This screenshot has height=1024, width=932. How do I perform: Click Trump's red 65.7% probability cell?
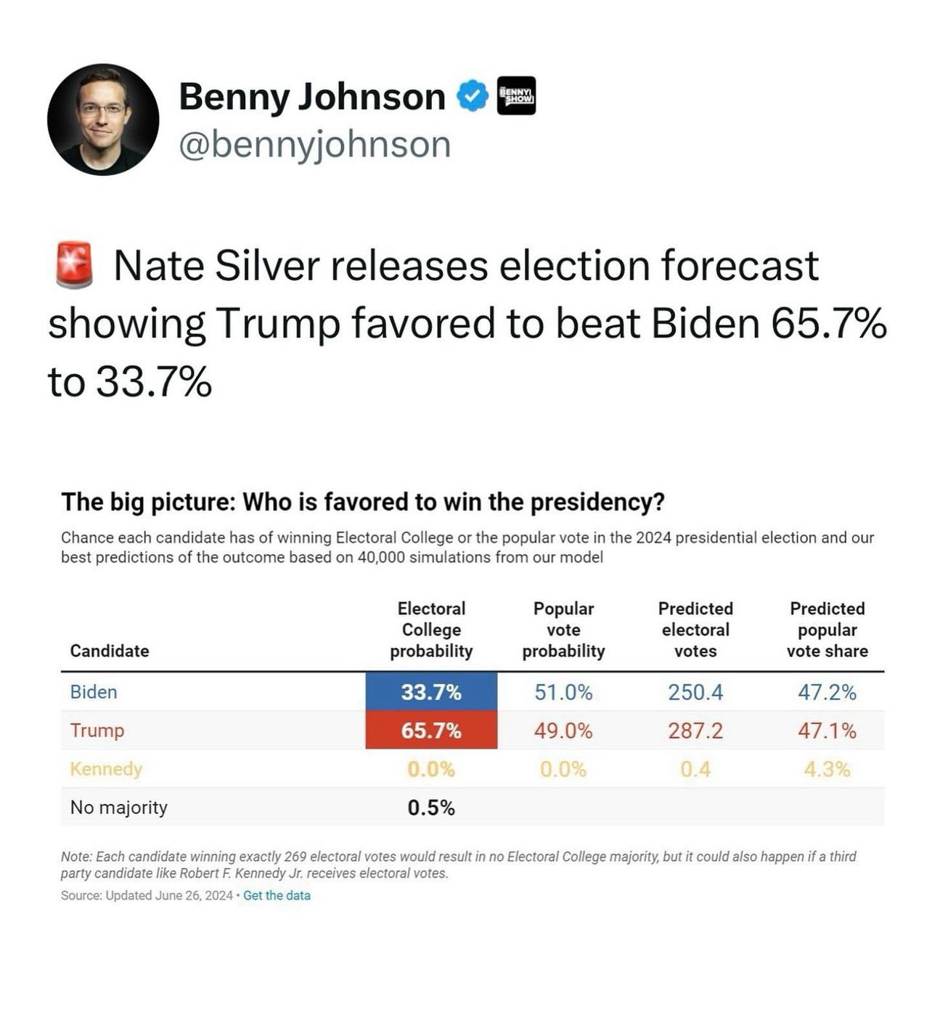point(431,730)
